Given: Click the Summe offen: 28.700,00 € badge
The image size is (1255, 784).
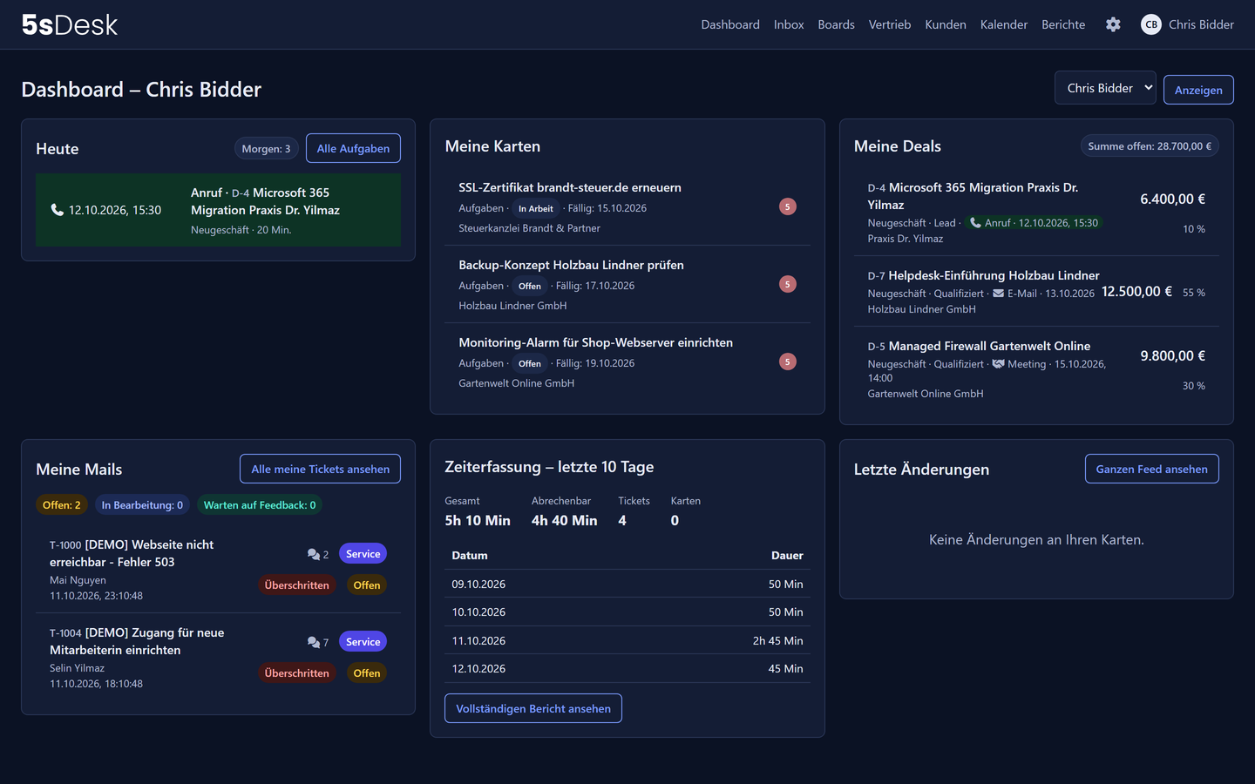Looking at the screenshot, I should click(1150, 146).
